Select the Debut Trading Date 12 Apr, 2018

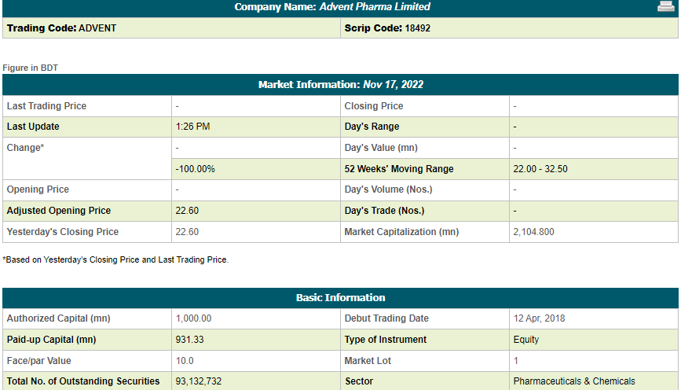click(539, 318)
